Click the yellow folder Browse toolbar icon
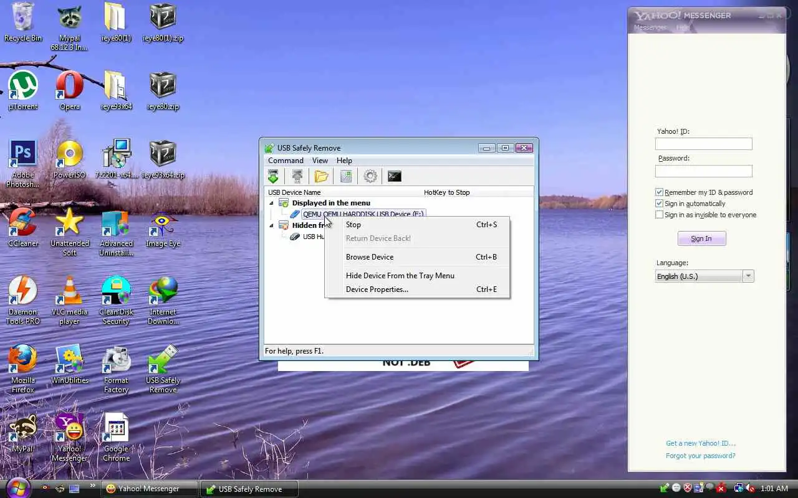798x498 pixels. [x=321, y=176]
